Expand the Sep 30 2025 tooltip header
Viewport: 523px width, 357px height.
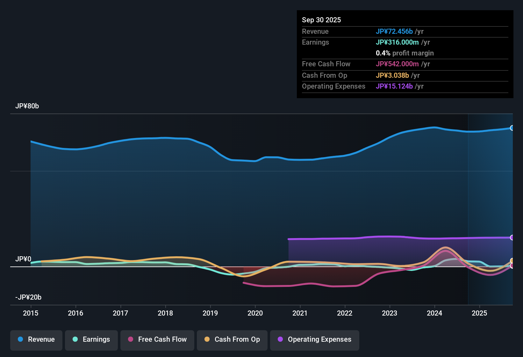[321, 20]
